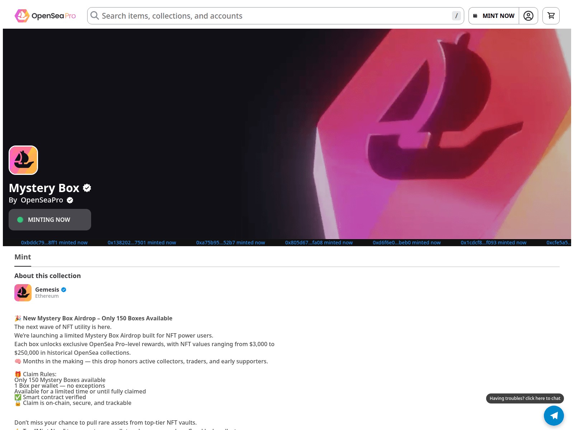Click the 0xbddc79...8ff1 minted now link
Screen dimensions: 574x430
tap(55, 243)
